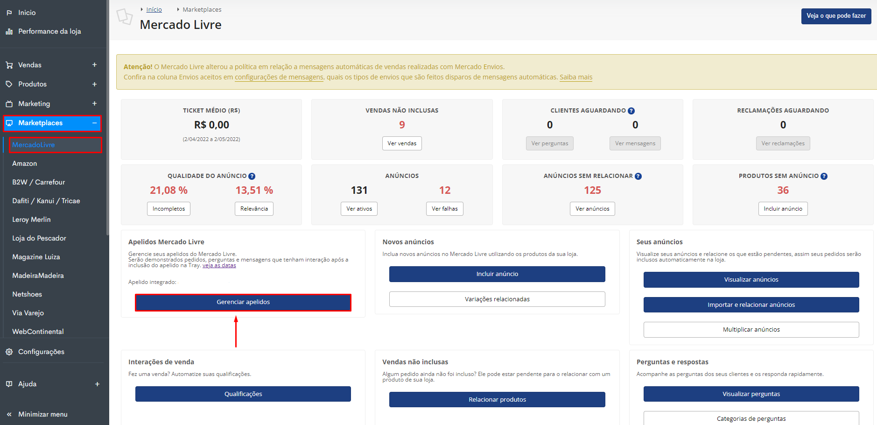The width and height of the screenshot is (877, 425).
Task: Click Veja o que pode fazer button
Action: click(x=836, y=16)
